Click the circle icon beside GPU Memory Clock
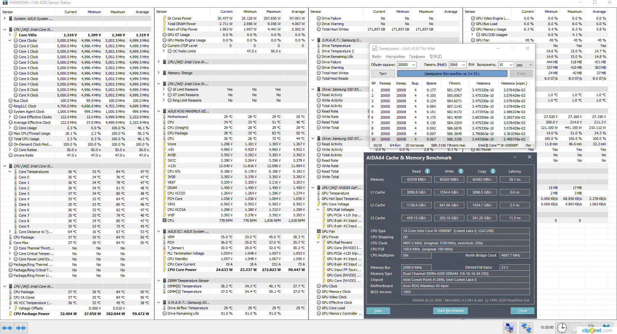The height and width of the screenshot is (334, 617). [x=319, y=292]
